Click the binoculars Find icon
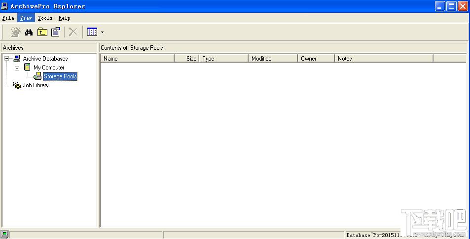470x239 pixels. [29, 32]
